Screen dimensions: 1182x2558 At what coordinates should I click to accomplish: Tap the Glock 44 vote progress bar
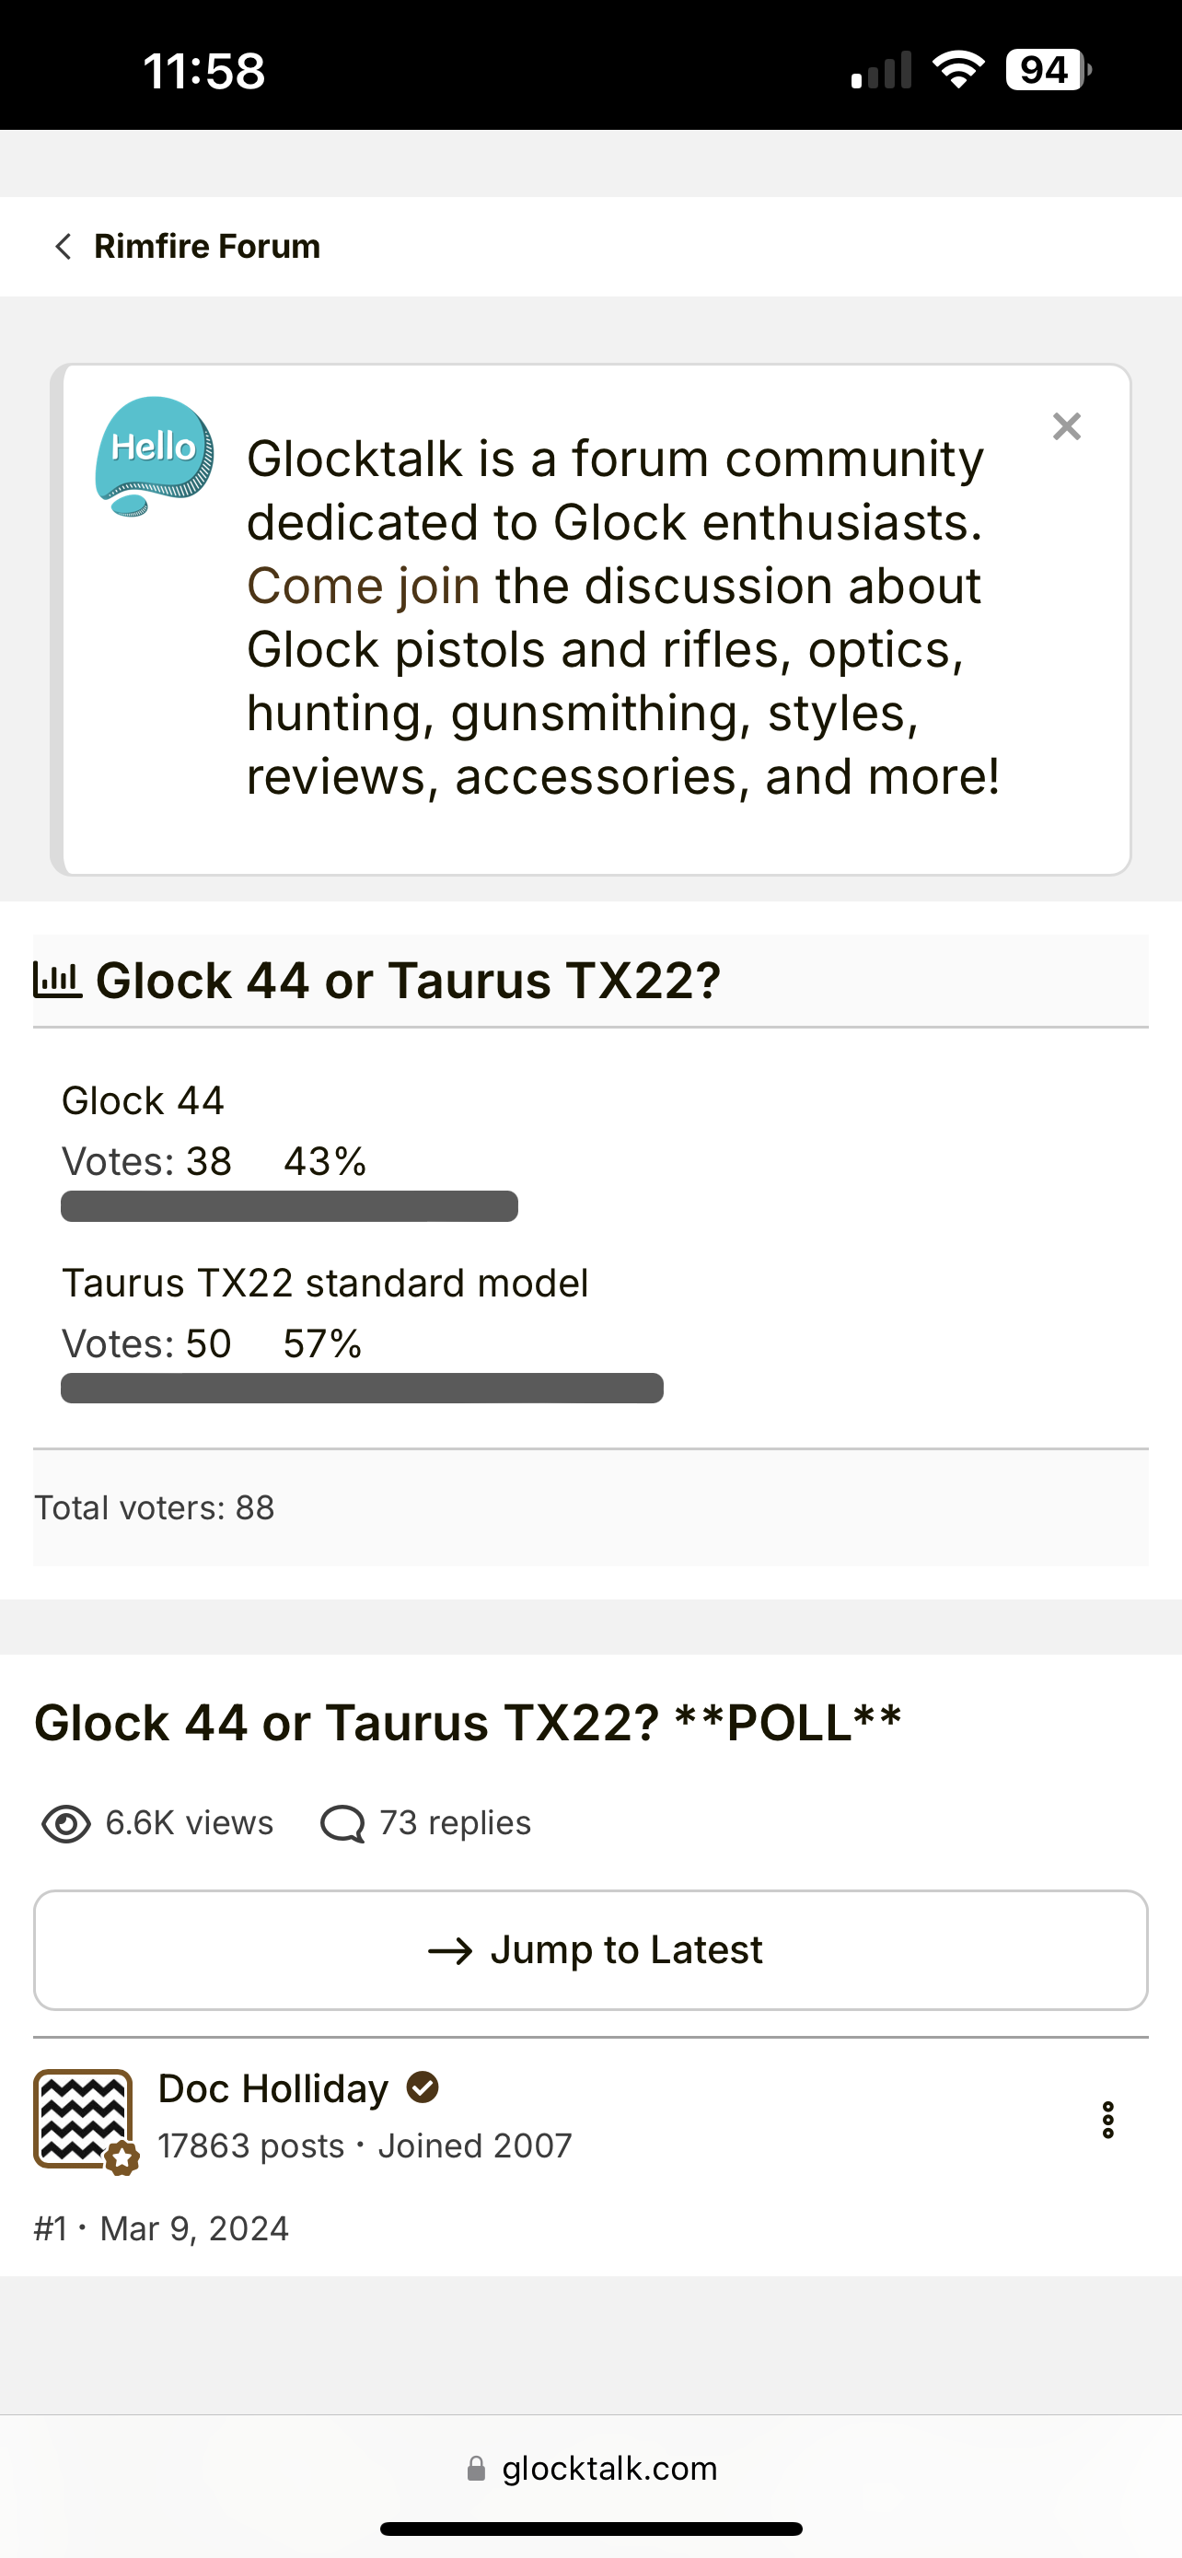[x=289, y=1206]
